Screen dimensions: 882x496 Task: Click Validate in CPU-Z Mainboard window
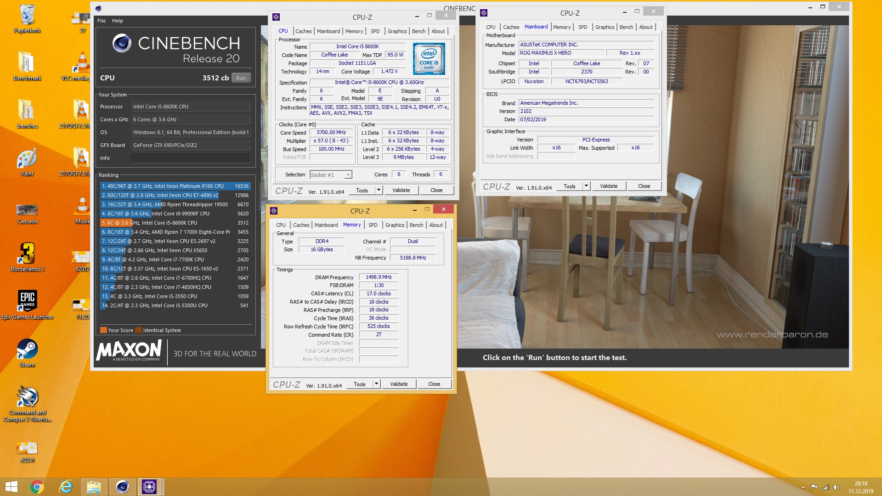click(x=609, y=186)
